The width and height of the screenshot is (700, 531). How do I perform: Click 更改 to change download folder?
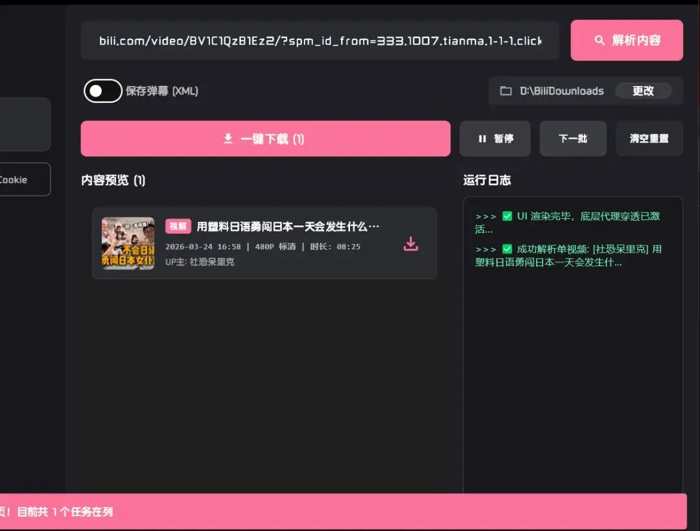pyautogui.click(x=643, y=91)
